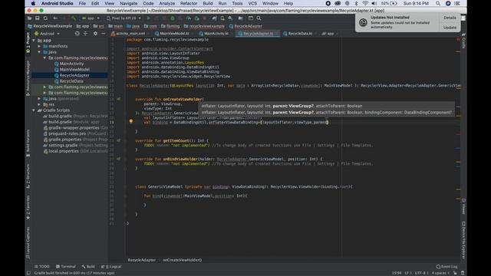Screen dimensions: 491x276
Task: Click the macOS Spotlight search icon
Action: tap(438, 3)
